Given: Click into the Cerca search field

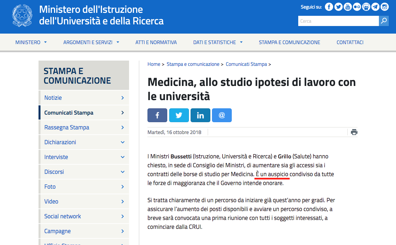Looking at the screenshot, I should click(338, 21).
